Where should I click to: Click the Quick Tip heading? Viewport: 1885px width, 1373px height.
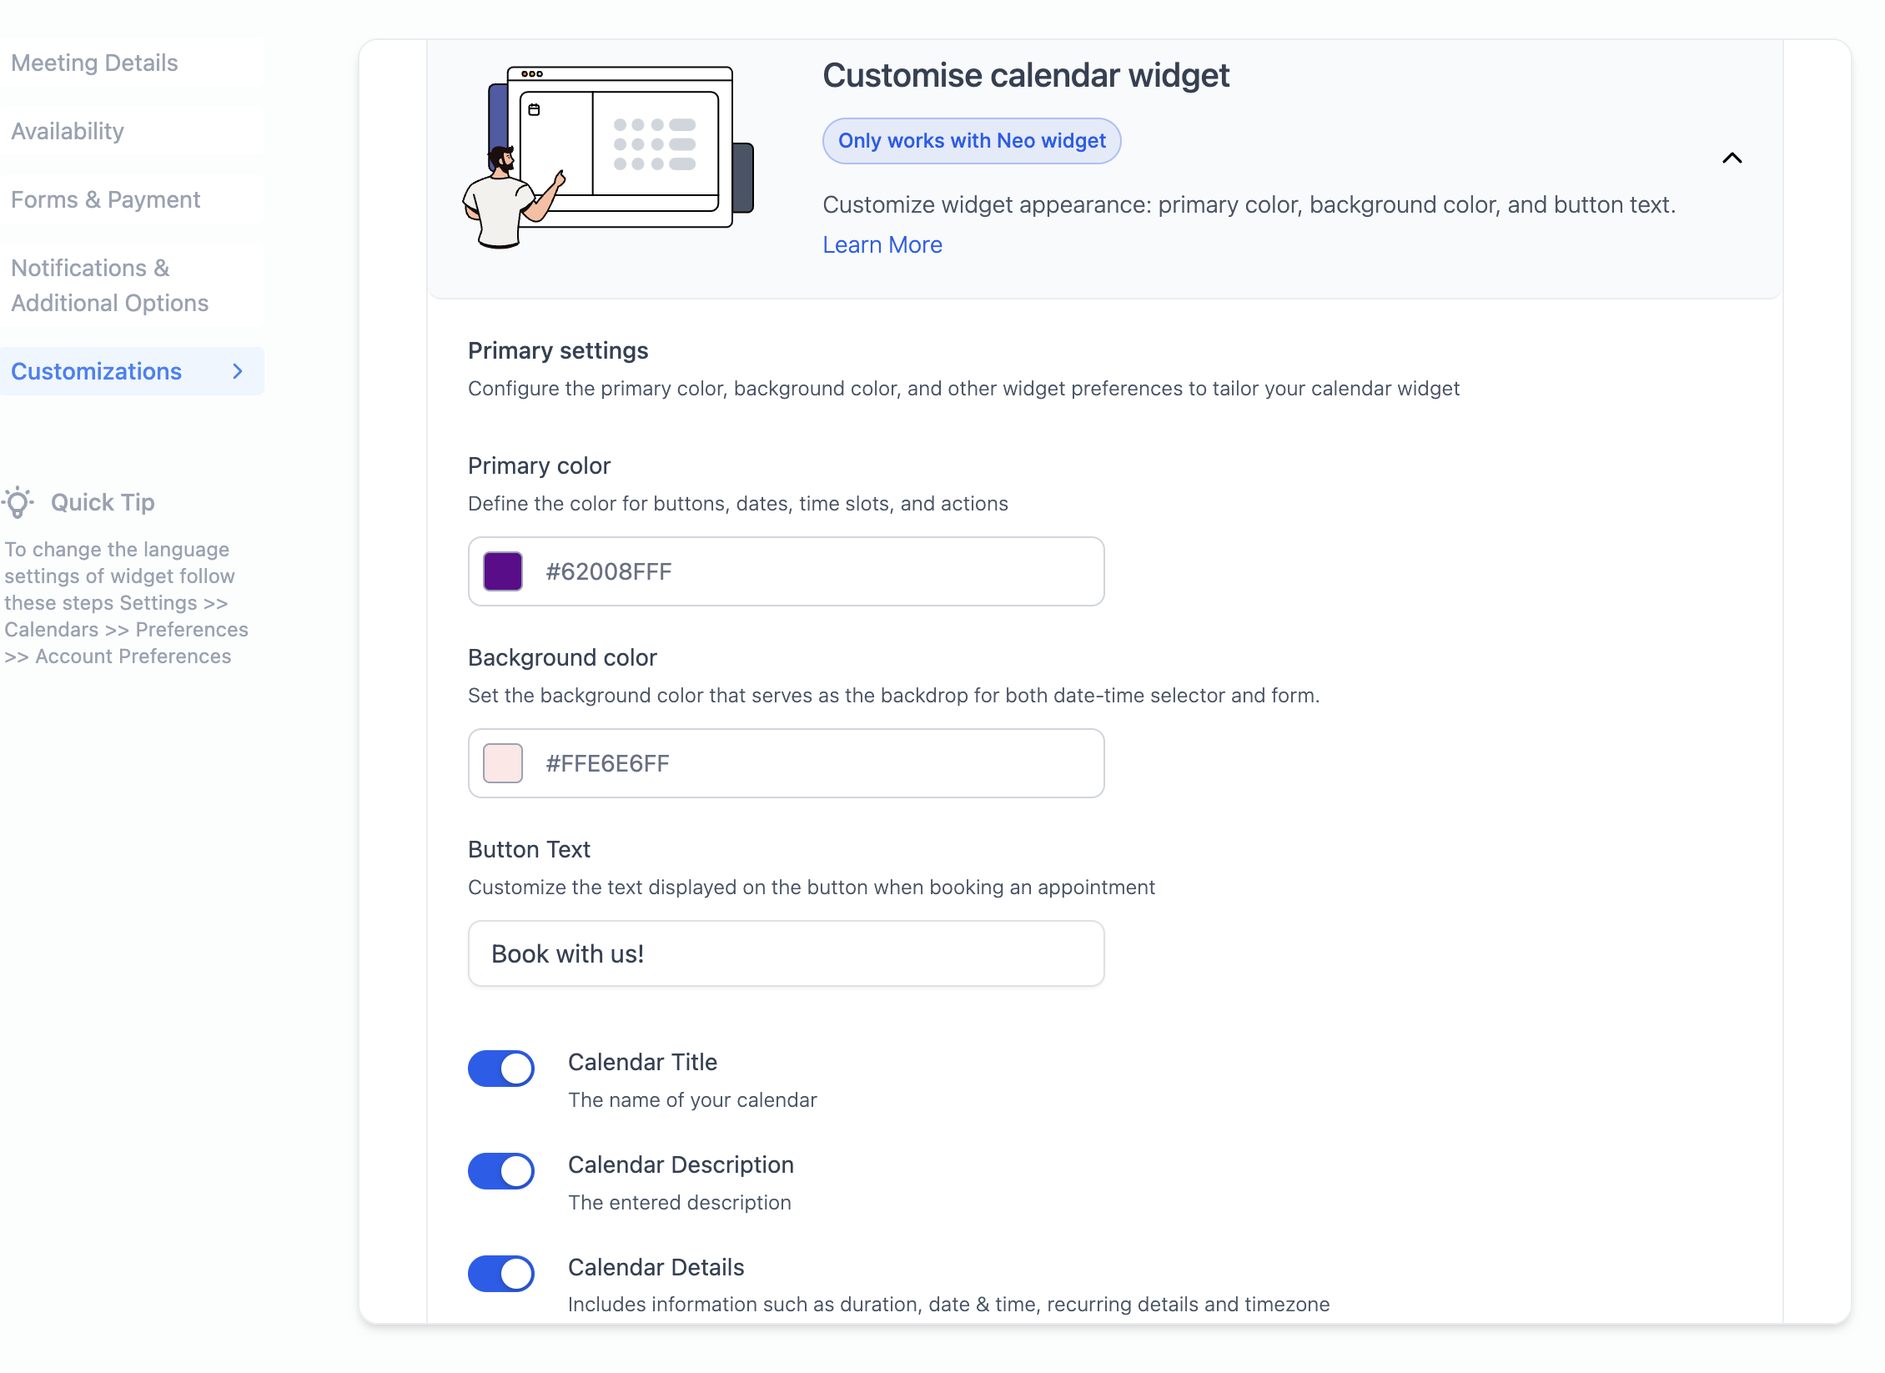point(103,502)
